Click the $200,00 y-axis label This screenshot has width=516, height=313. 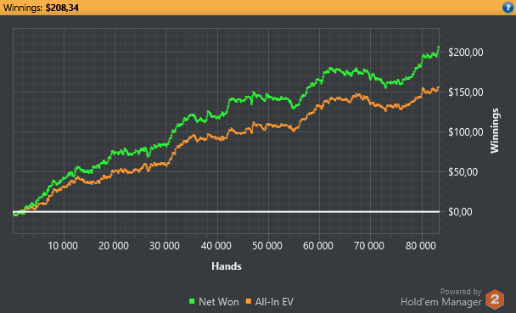pyautogui.click(x=466, y=53)
